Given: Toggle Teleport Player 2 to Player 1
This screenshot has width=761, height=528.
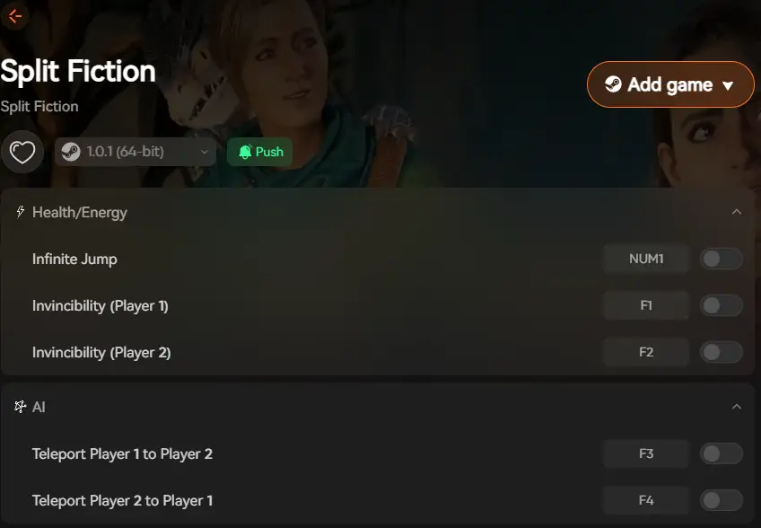Looking at the screenshot, I should [722, 500].
